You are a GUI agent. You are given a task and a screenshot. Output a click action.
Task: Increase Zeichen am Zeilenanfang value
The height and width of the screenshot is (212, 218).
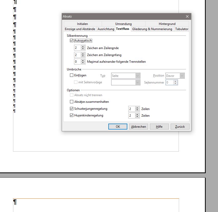83,54
